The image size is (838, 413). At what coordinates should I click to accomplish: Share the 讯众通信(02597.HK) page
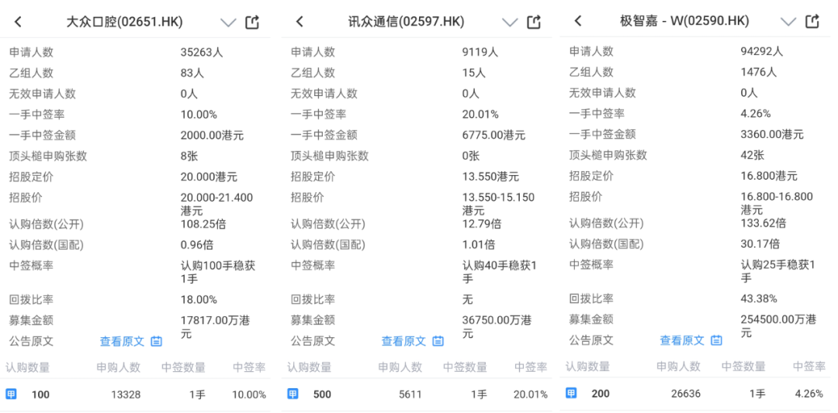tap(534, 22)
